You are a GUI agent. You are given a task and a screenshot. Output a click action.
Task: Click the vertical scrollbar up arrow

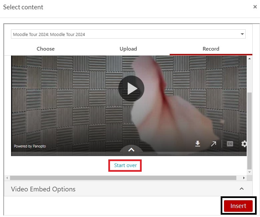click(249, 59)
